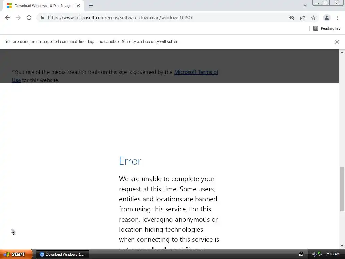Open the Reading list panel
The width and height of the screenshot is (345, 259).
(x=326, y=28)
